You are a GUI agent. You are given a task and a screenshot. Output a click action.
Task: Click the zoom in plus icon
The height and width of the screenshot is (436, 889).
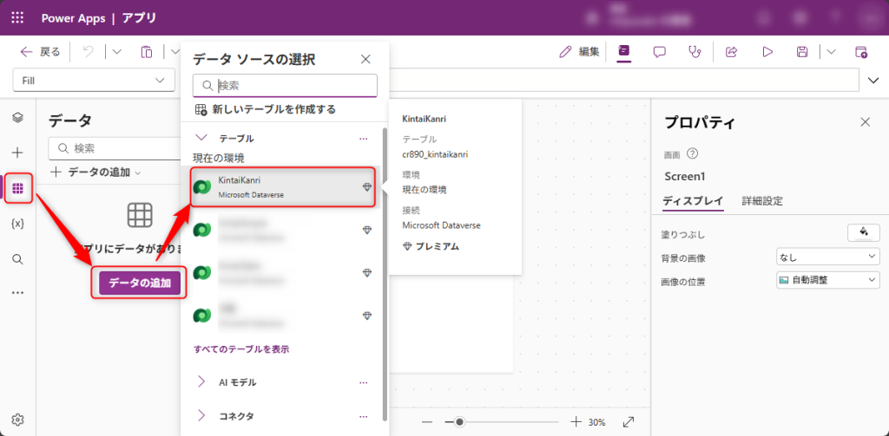point(576,422)
